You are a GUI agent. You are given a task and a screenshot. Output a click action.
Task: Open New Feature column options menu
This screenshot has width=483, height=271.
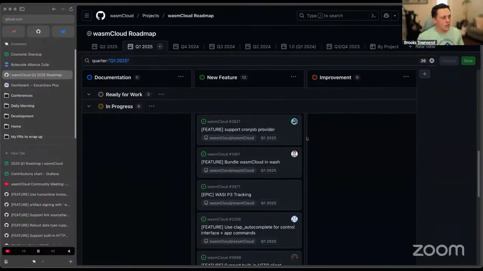pos(293,77)
